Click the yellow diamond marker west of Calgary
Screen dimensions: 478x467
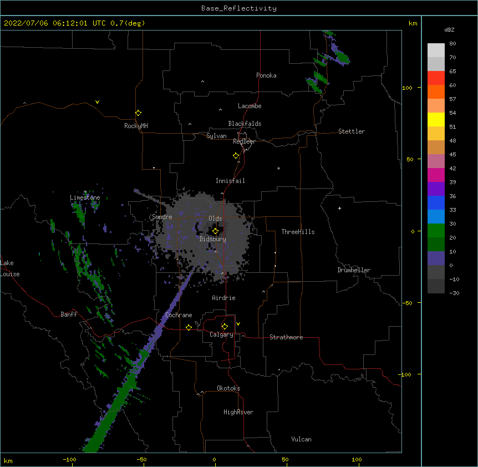point(189,327)
